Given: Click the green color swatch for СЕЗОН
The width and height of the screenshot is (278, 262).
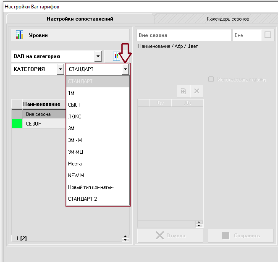Looking at the screenshot, I should pos(17,124).
